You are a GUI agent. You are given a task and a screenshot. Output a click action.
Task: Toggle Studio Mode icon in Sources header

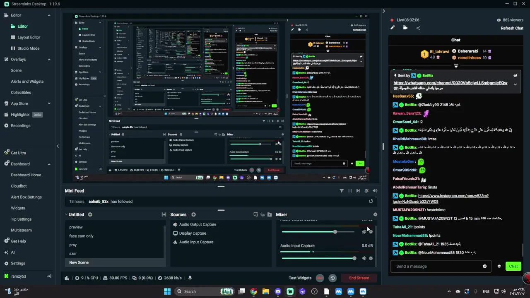pyautogui.click(x=255, y=214)
